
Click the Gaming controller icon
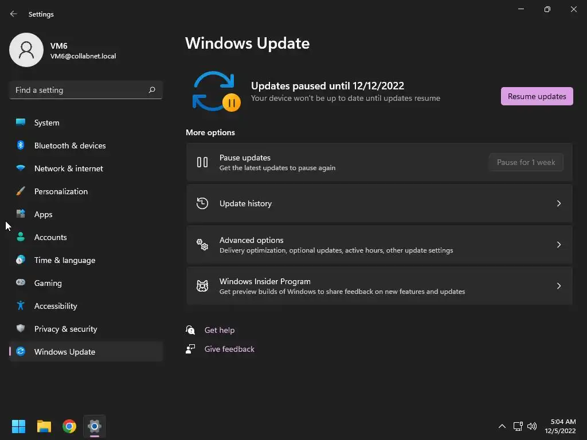pos(21,282)
